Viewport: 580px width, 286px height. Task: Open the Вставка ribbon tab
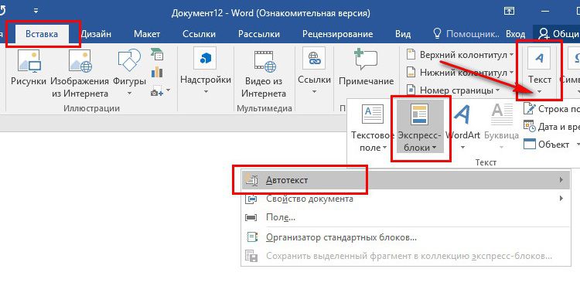42,34
